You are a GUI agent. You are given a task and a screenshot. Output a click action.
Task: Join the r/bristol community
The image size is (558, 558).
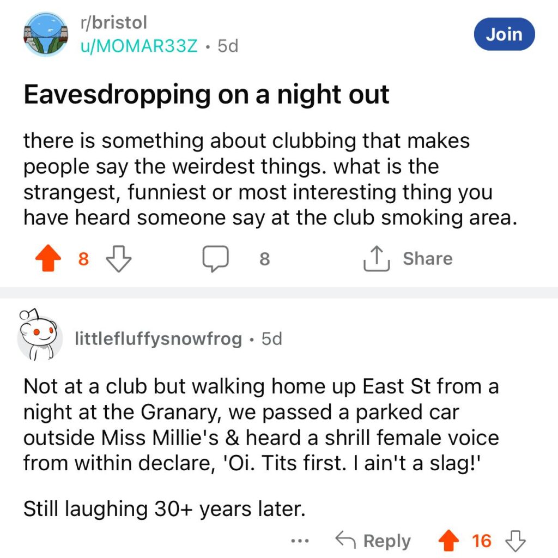(x=504, y=34)
